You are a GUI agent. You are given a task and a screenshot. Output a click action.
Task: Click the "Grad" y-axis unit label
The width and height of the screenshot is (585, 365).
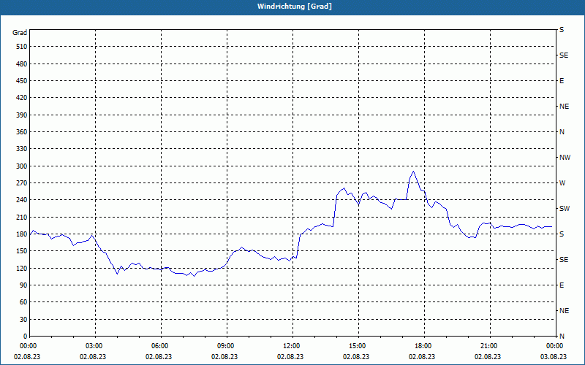(x=20, y=33)
